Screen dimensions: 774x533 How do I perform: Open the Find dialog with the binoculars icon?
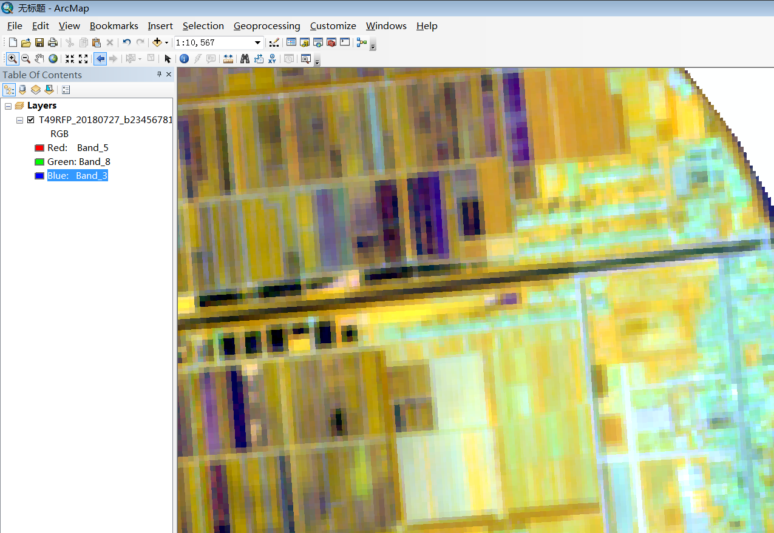pyautogui.click(x=244, y=59)
